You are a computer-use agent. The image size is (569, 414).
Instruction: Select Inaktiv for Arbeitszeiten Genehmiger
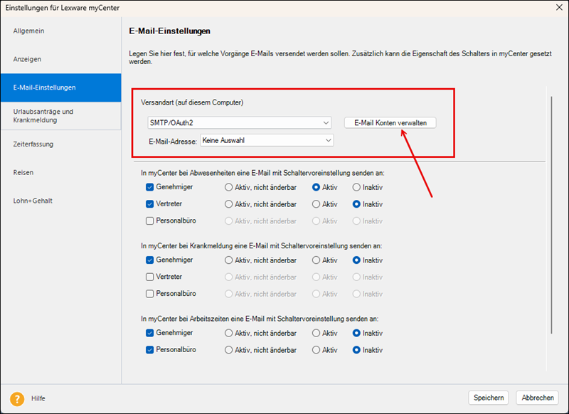pyautogui.click(x=356, y=333)
